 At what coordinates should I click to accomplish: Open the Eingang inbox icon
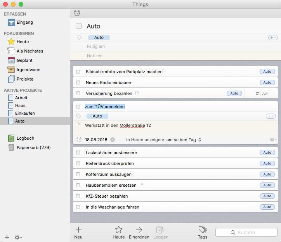(11, 23)
